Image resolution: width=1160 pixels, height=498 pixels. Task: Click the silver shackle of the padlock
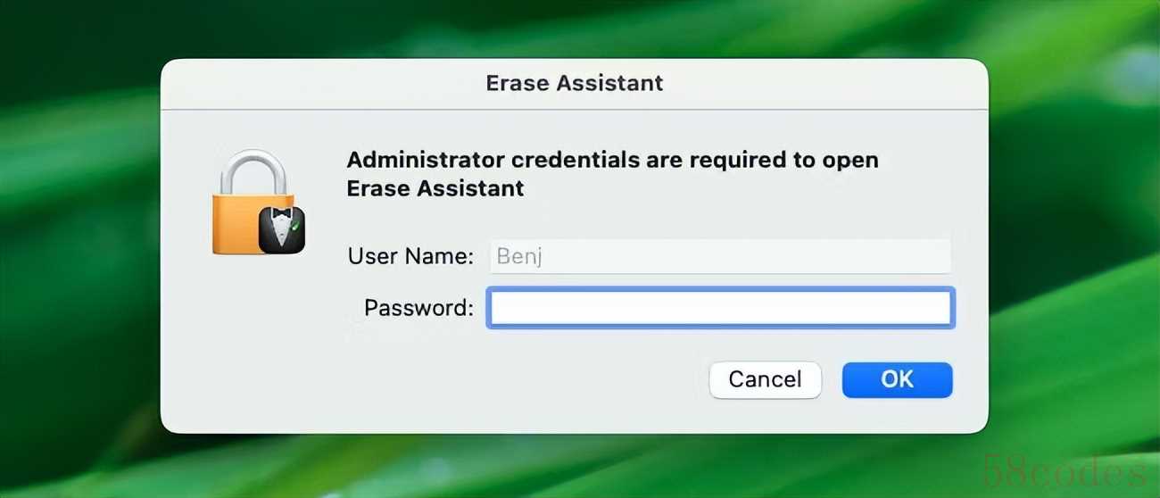click(x=253, y=171)
